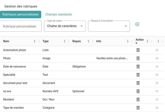Click the Veuillez entre une photo info cell

tap(112, 58)
